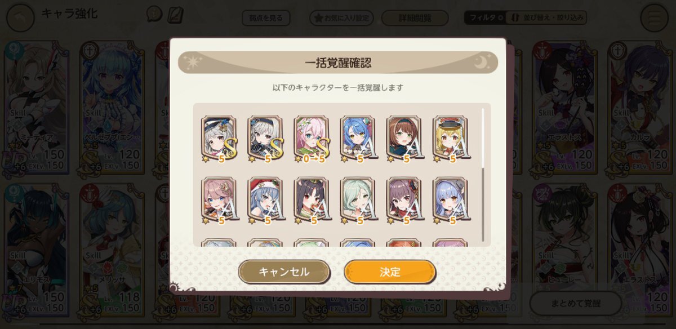Open 並び替え・絞り込み sort options
Viewport: 676px width, 329px height.
pyautogui.click(x=546, y=17)
